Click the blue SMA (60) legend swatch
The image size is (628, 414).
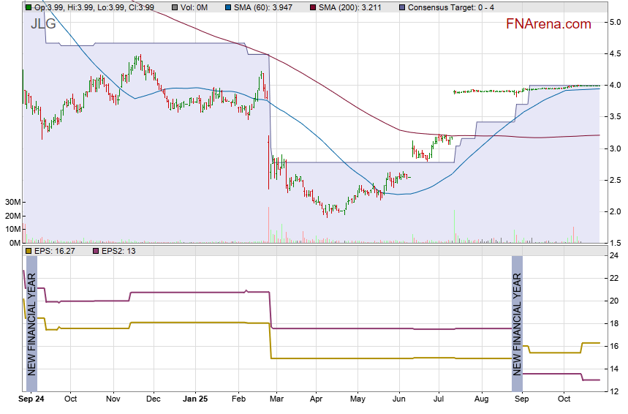218,7
